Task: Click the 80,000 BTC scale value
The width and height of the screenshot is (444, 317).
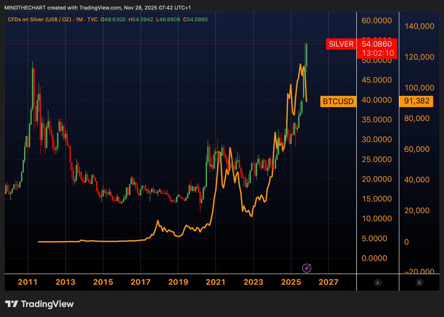Action: (x=417, y=118)
